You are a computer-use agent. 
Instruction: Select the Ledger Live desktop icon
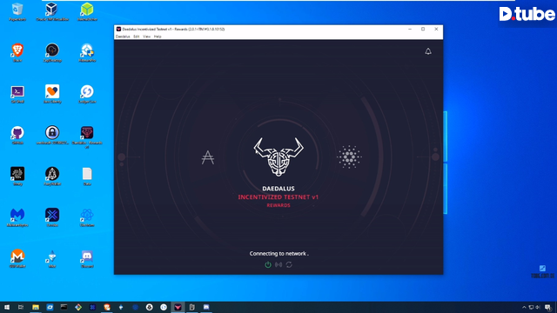pos(87,94)
